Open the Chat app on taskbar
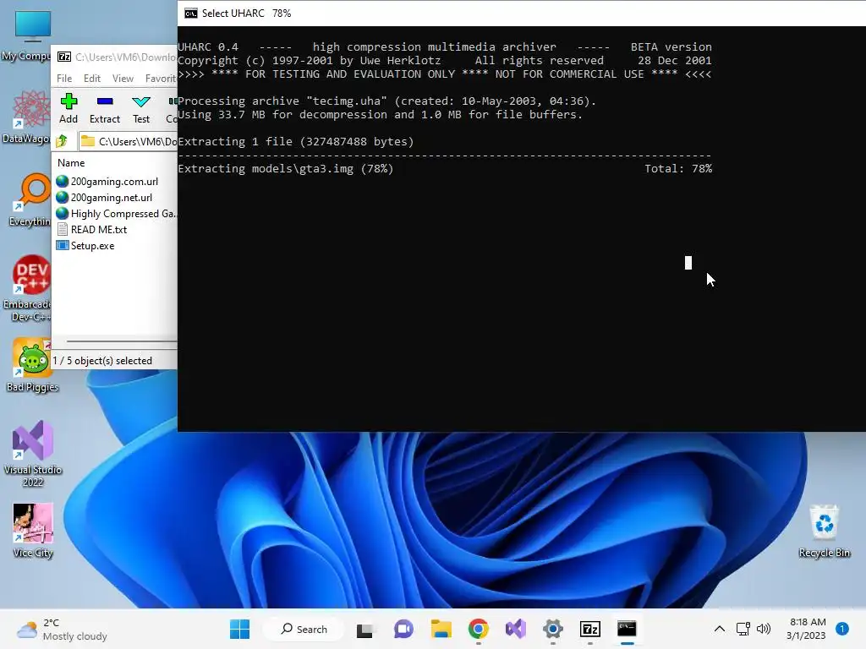The height and width of the screenshot is (649, 866). coord(403,629)
